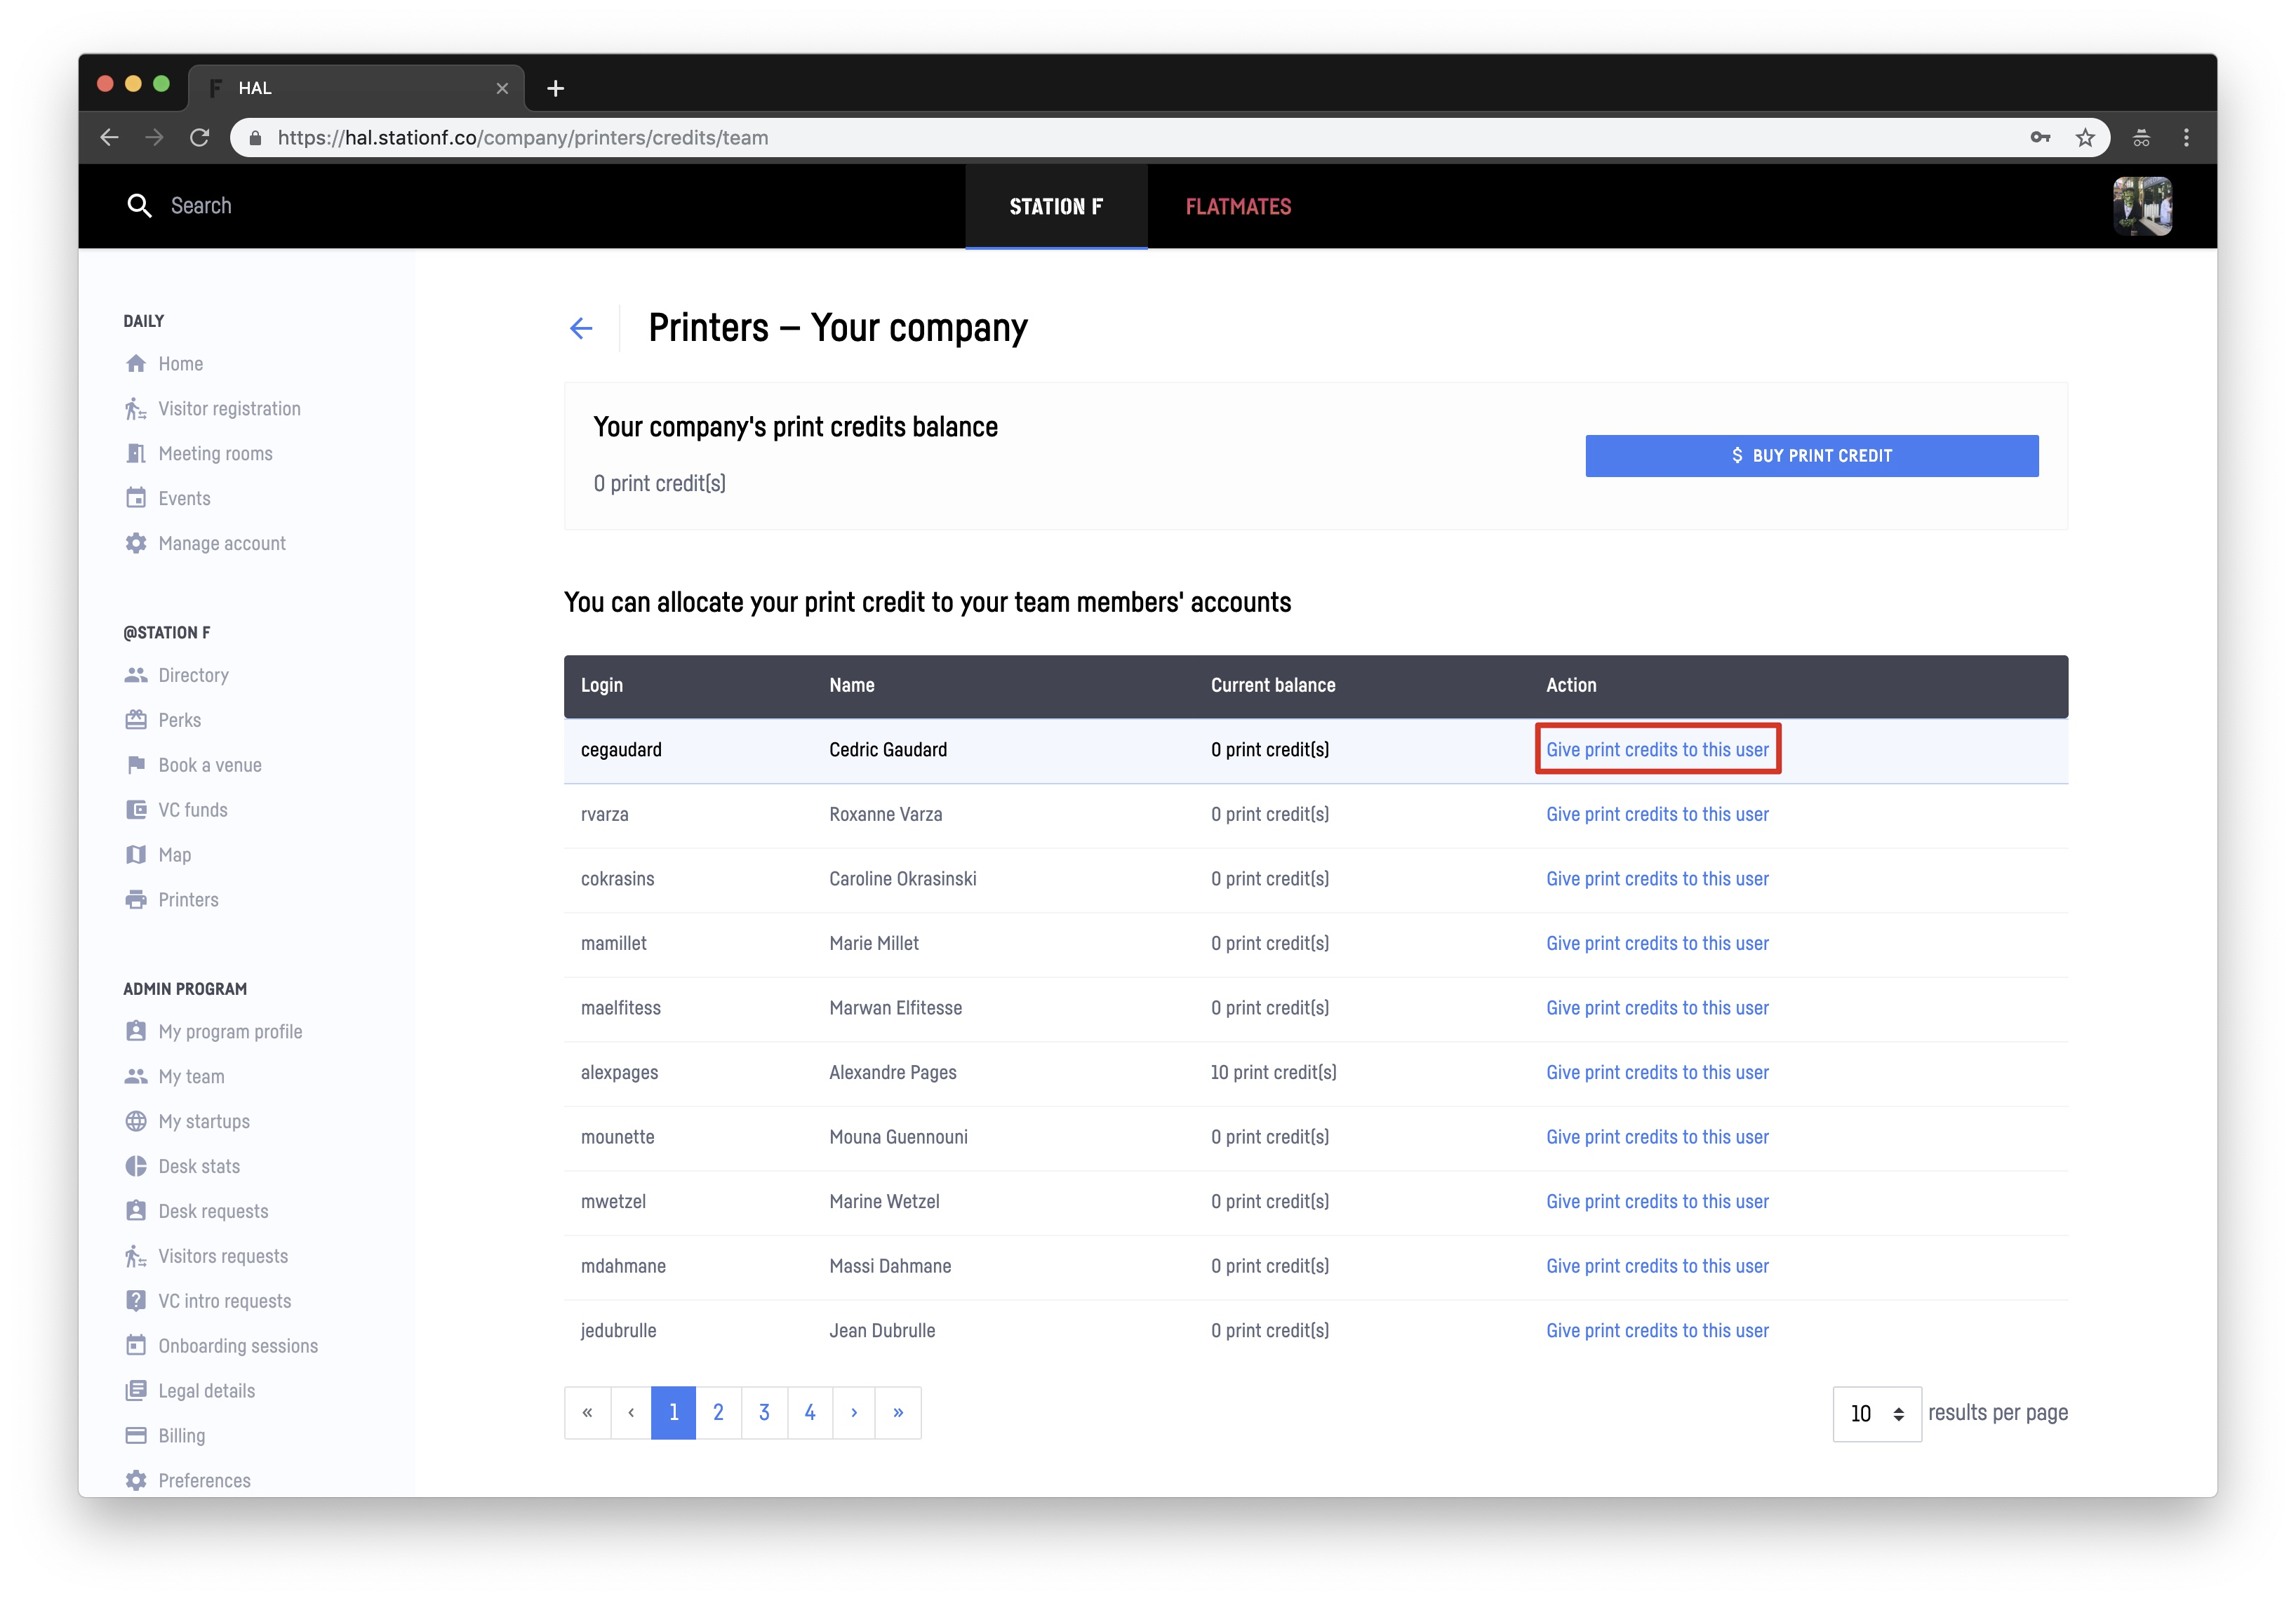Select the STATION F tab

click(1056, 207)
